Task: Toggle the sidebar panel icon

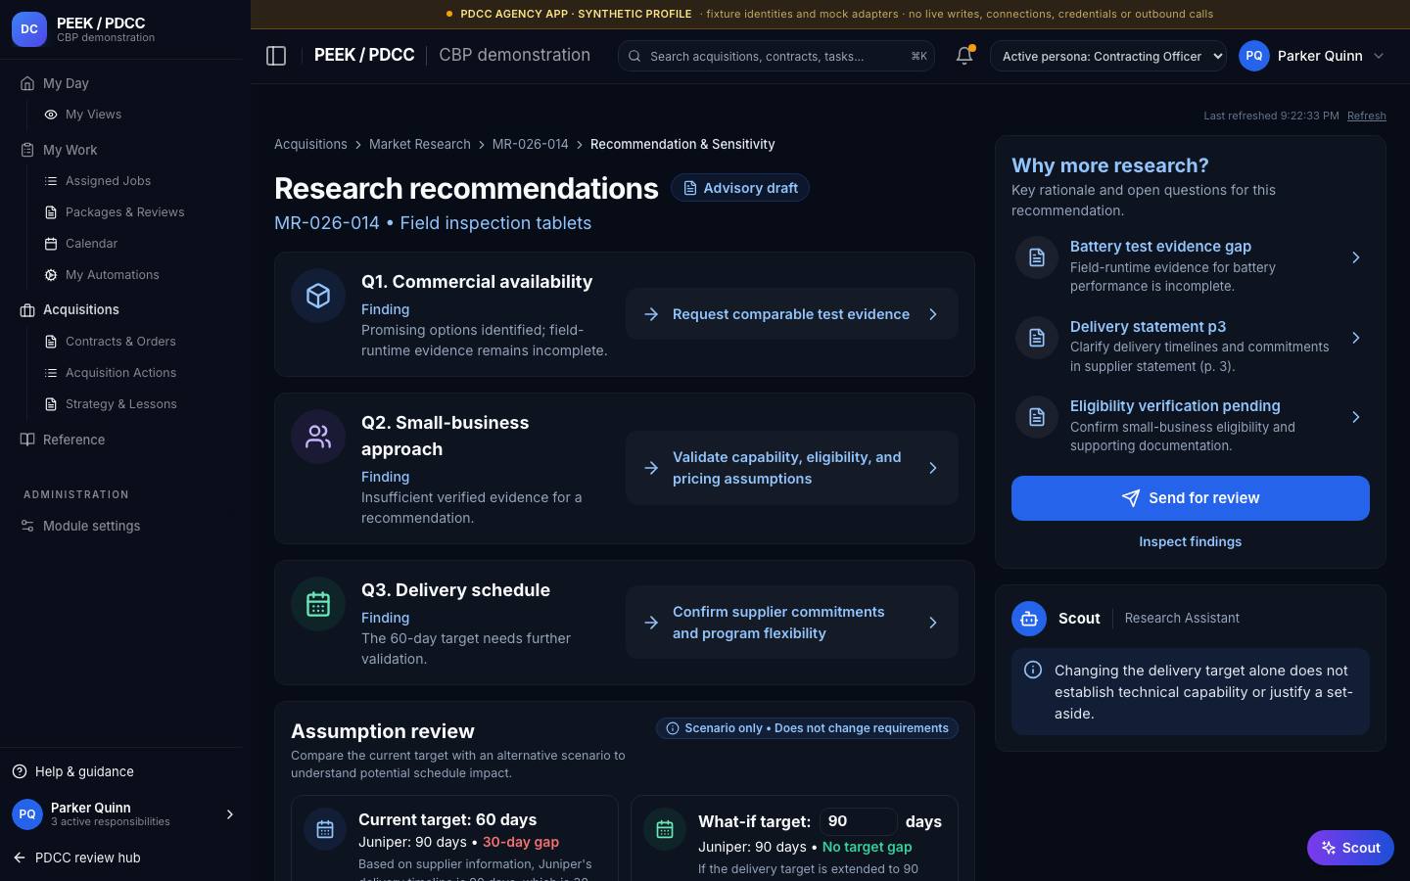Action: 276,56
